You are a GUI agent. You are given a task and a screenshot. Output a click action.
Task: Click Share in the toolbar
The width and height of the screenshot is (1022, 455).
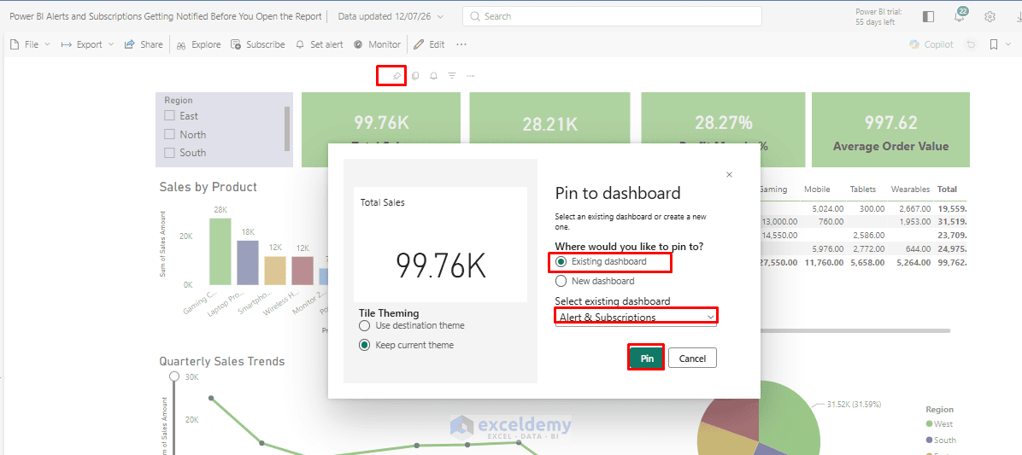point(144,44)
